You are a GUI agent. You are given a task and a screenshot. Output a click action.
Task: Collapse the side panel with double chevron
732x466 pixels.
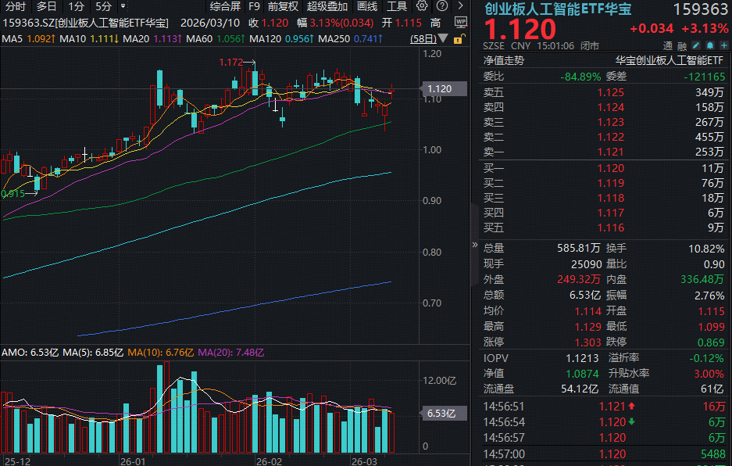(x=474, y=244)
